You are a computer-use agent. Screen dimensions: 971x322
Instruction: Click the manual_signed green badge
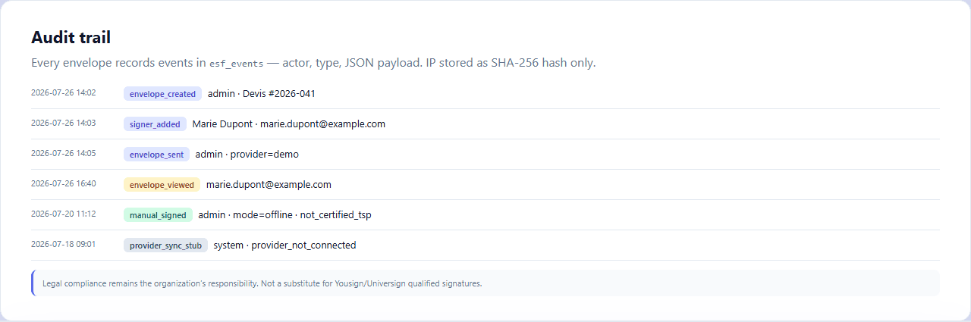click(158, 215)
